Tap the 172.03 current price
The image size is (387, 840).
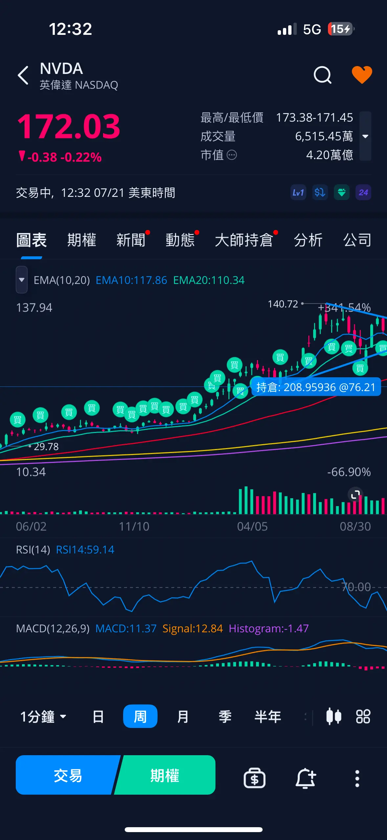(x=69, y=127)
